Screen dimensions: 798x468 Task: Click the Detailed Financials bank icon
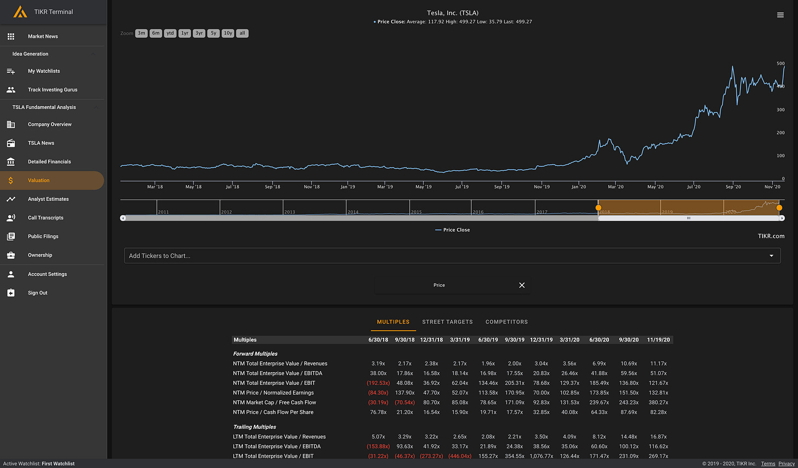[11, 161]
